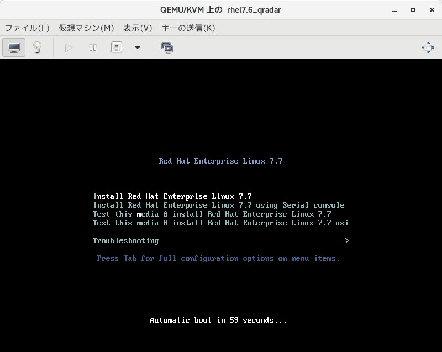The height and width of the screenshot is (352, 442).
Task: Select Install Red Hat Enterprise Linux 7.7 entry
Action: coord(172,196)
